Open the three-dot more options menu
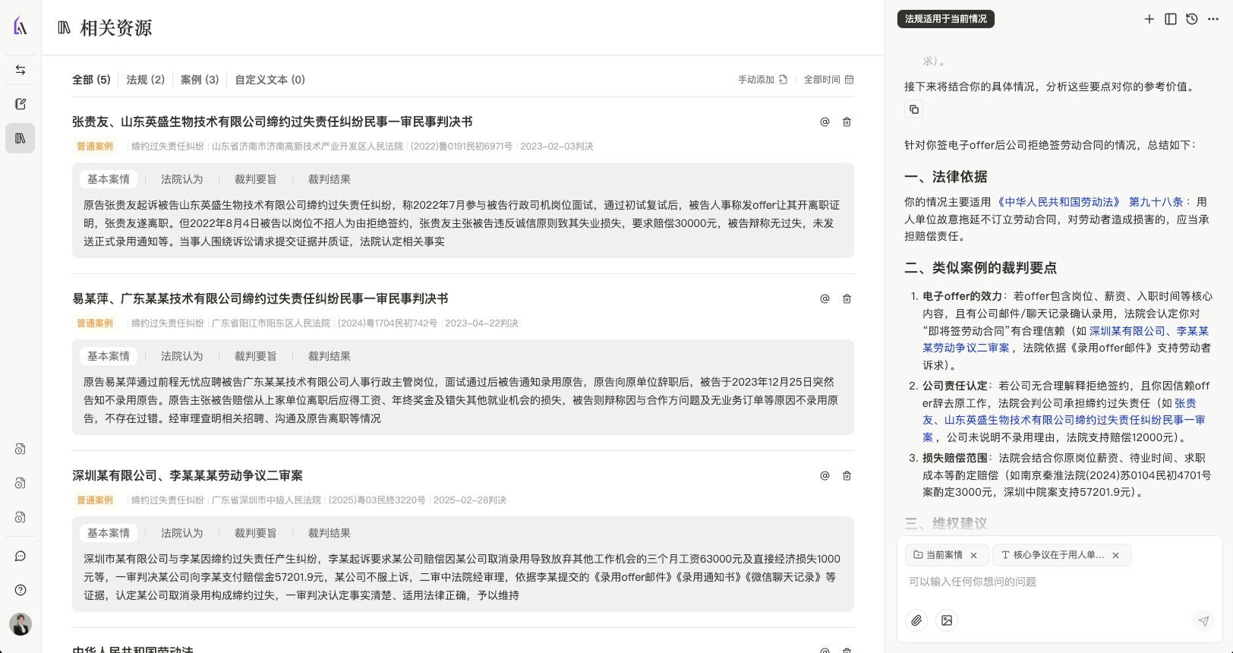Viewport: 1233px width, 653px height. point(1213,19)
